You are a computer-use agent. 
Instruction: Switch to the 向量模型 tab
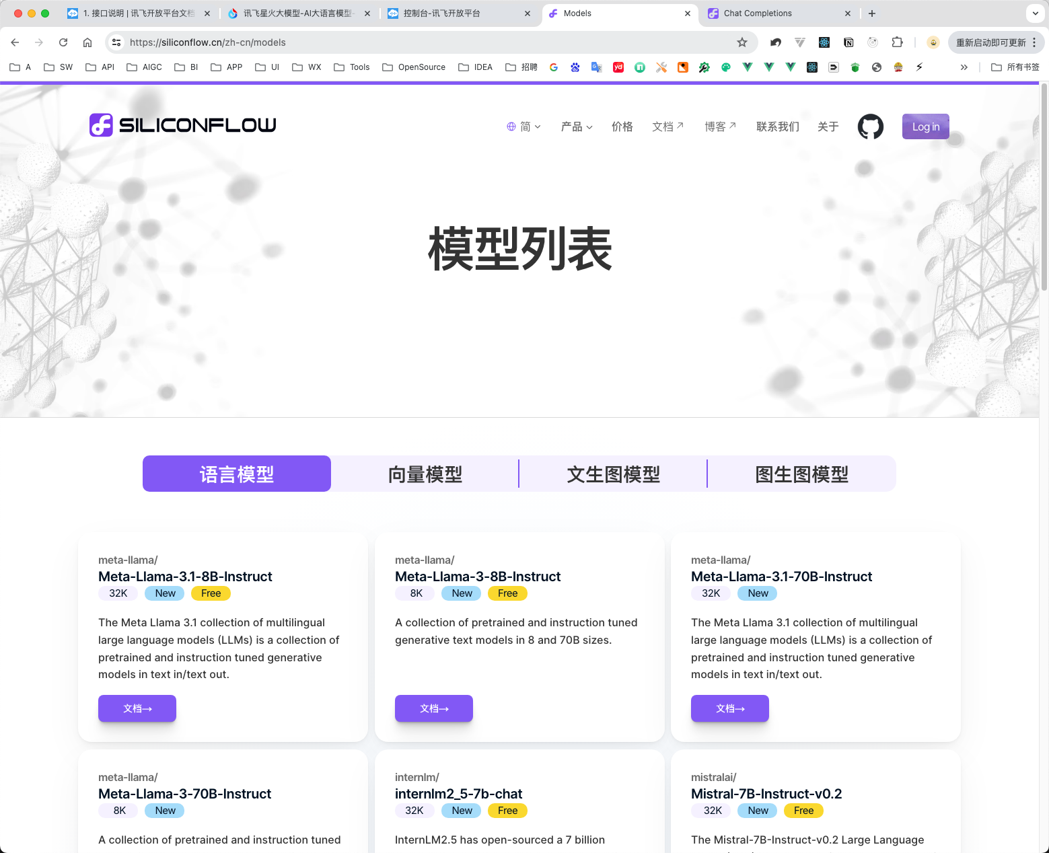coord(425,474)
